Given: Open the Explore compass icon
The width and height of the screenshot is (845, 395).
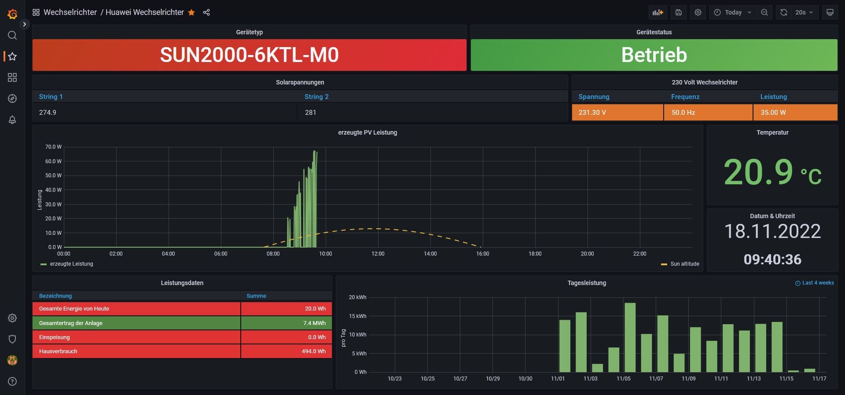Looking at the screenshot, I should tap(12, 99).
